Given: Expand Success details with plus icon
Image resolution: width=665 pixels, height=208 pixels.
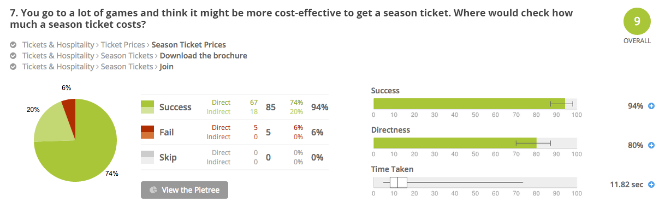Looking at the screenshot, I should point(651,106).
